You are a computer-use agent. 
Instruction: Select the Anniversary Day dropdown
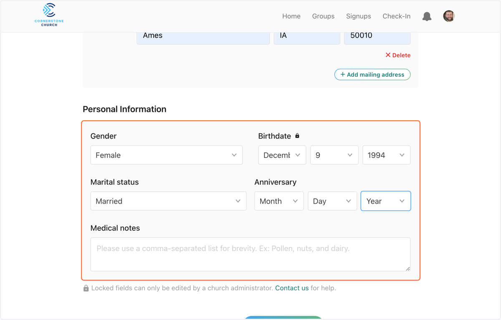[332, 201]
